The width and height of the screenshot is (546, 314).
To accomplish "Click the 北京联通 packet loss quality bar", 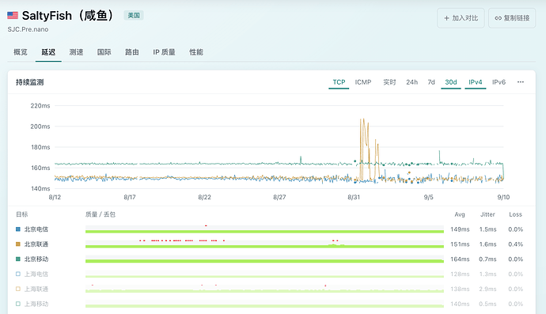I will [264, 244].
